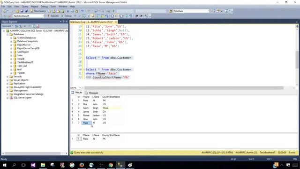Click Filter icon in Object Explorer toolbar
The width and height of the screenshot is (300, 169).
(29, 26)
